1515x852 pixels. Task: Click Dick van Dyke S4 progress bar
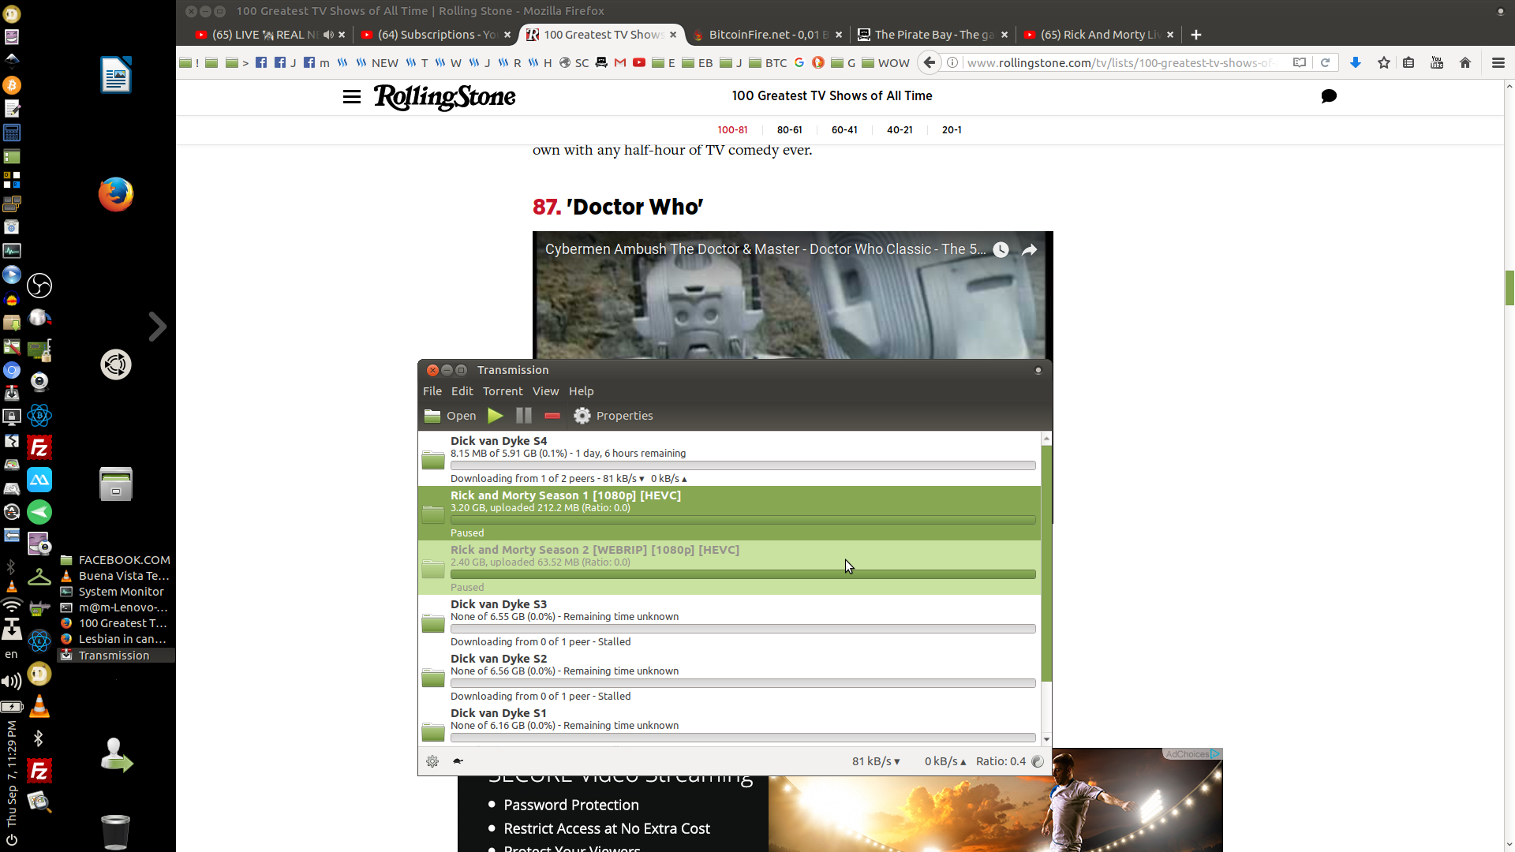pyautogui.click(x=743, y=465)
